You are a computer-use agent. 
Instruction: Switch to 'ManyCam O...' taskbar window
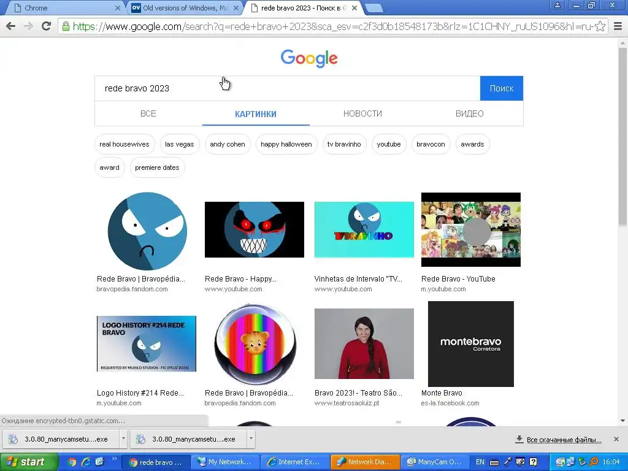(x=435, y=462)
